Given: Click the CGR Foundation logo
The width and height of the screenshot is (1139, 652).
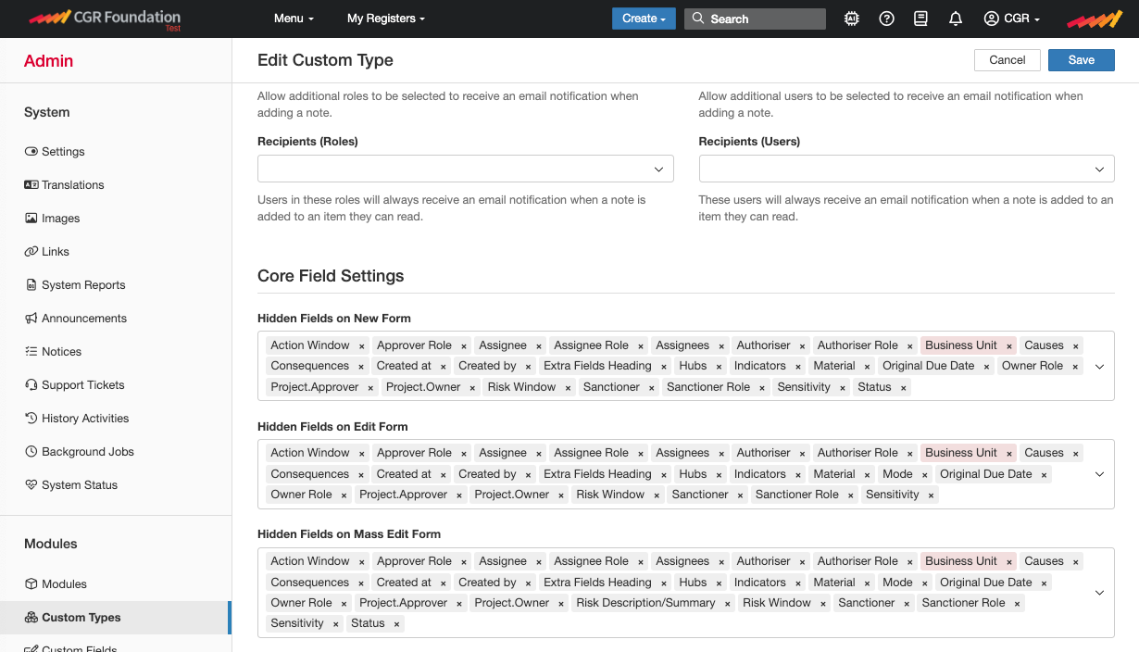Looking at the screenshot, I should click(x=105, y=18).
